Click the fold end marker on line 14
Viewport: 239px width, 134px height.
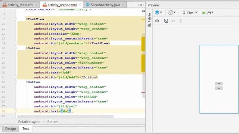pyautogui.click(x=15, y=43)
